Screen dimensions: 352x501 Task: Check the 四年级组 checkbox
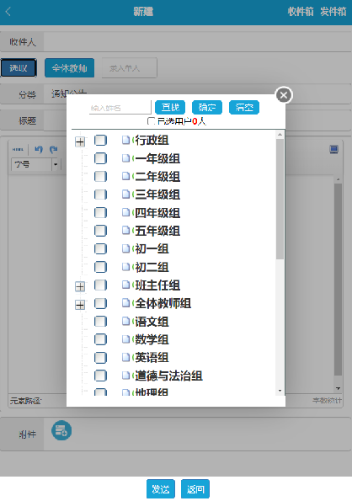100,212
